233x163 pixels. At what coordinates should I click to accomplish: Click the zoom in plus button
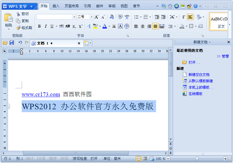click(x=225, y=159)
